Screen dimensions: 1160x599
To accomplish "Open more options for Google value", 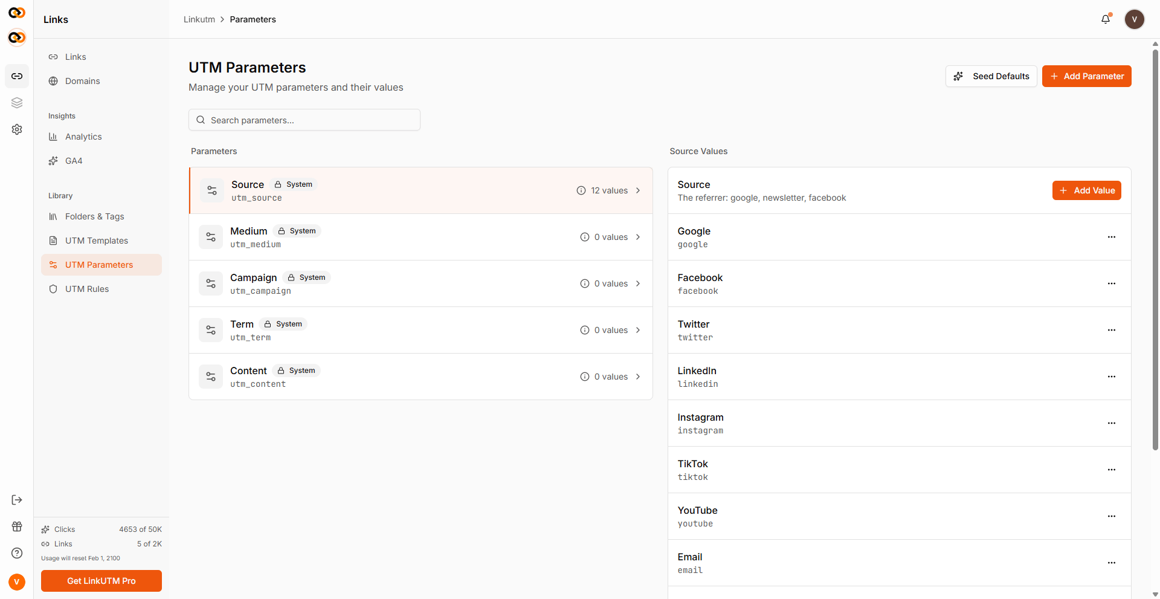I will pyautogui.click(x=1112, y=237).
